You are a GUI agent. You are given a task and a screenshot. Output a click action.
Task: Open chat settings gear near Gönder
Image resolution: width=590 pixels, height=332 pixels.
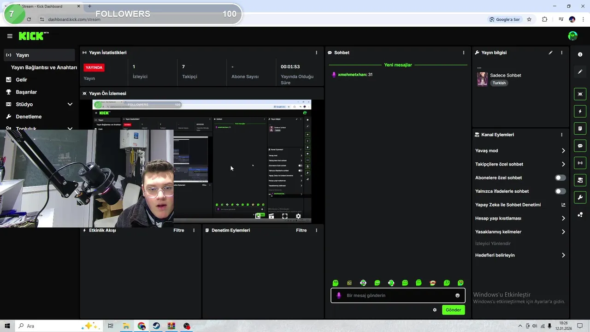(x=435, y=310)
